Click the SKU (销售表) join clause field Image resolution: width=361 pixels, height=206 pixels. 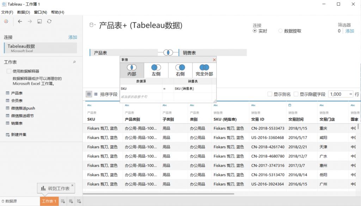(193, 88)
